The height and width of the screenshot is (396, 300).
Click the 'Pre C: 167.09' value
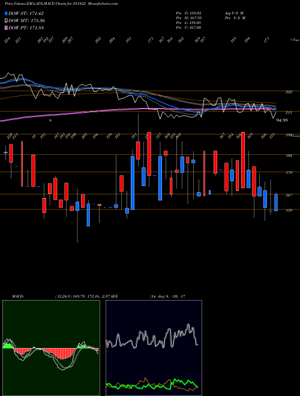click(188, 28)
